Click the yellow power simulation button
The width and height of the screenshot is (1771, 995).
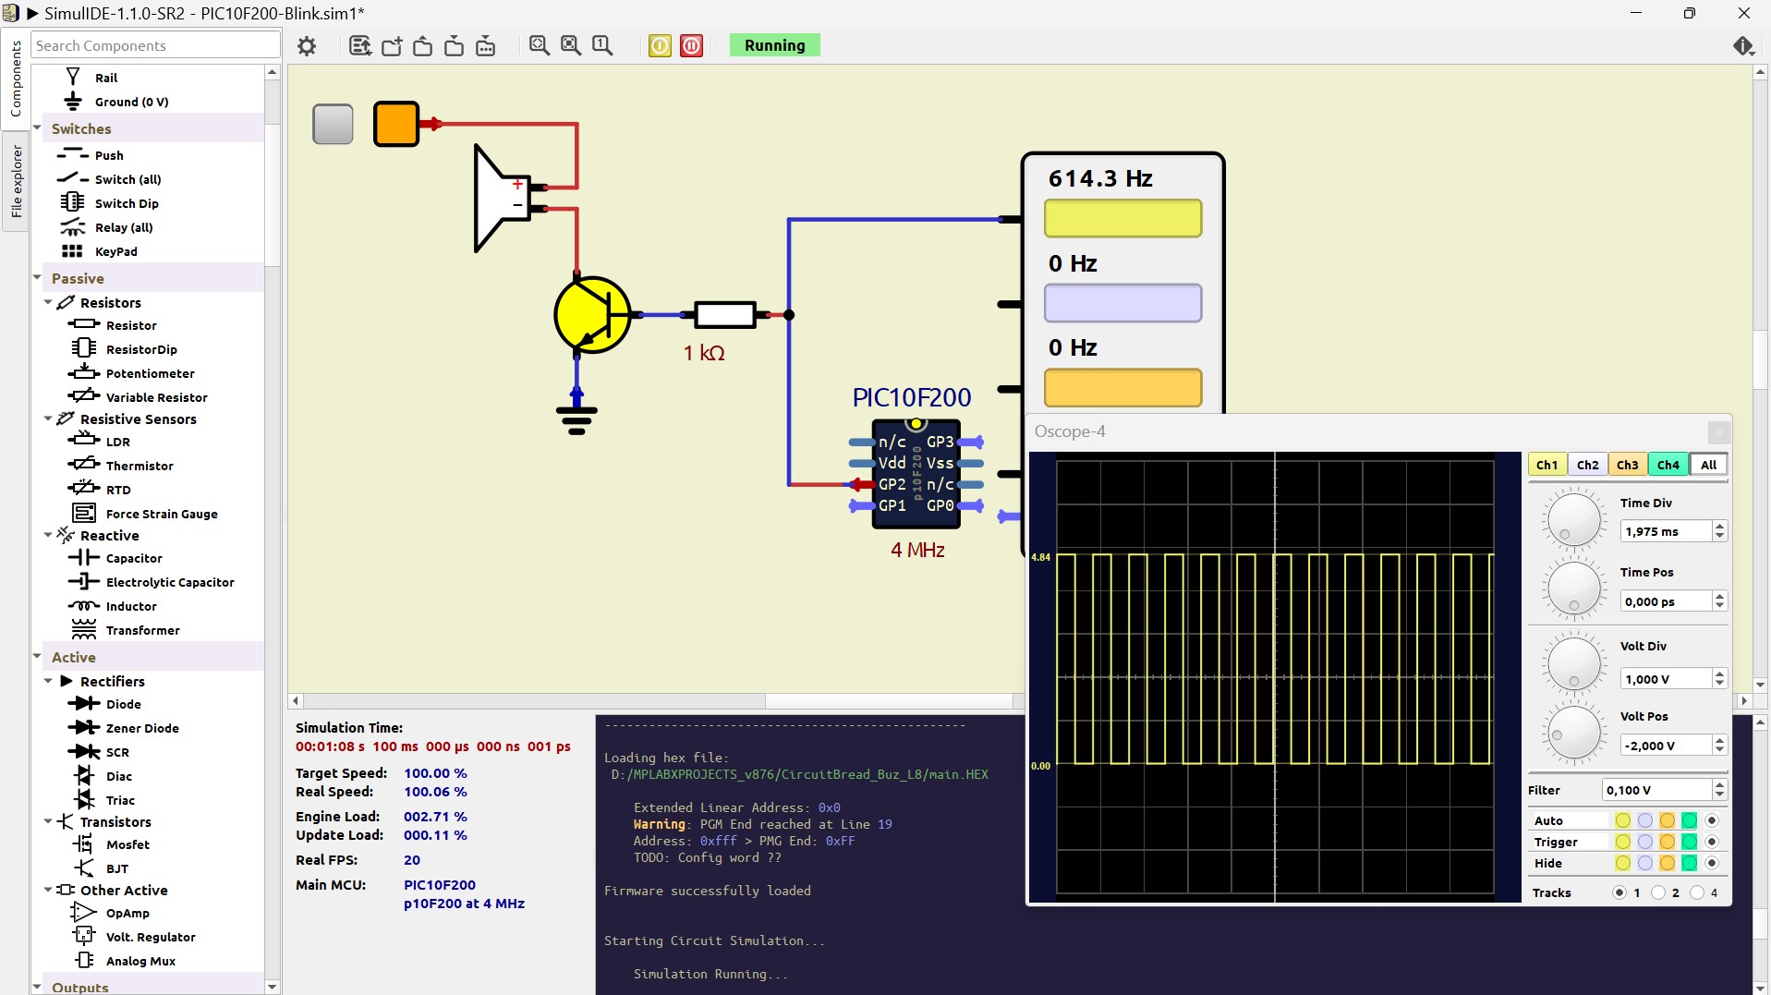pos(660,45)
